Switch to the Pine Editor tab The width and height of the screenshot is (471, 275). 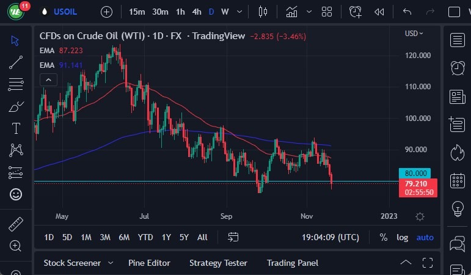click(x=149, y=263)
